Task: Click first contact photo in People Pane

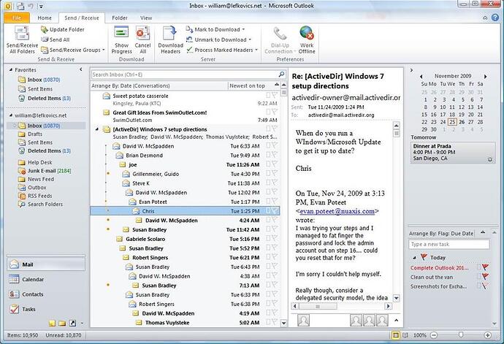Action: point(303,320)
